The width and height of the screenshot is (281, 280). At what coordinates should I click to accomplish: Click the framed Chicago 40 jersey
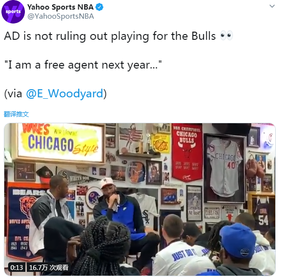225,169
